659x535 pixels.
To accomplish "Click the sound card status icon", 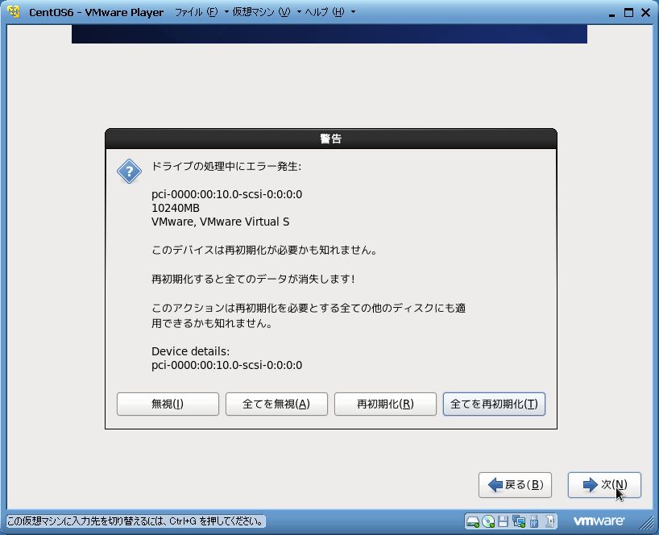I will [x=549, y=521].
